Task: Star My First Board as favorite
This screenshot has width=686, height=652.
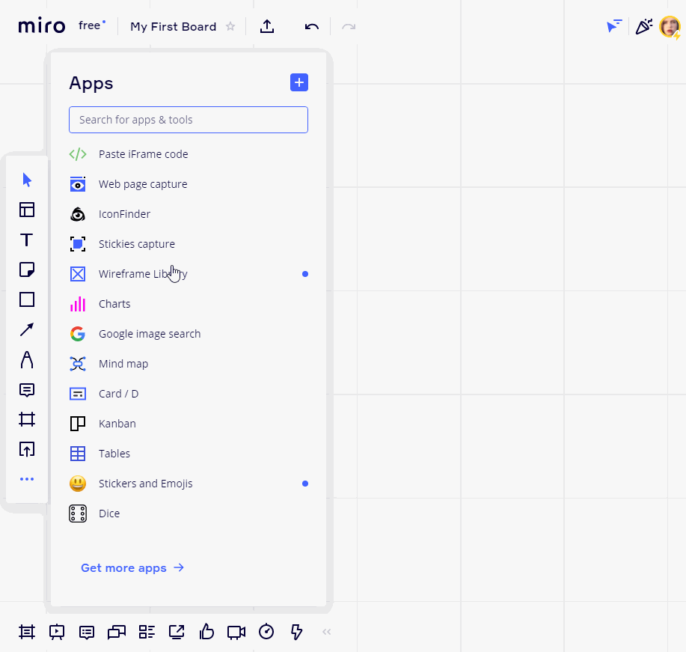Action: point(230,27)
